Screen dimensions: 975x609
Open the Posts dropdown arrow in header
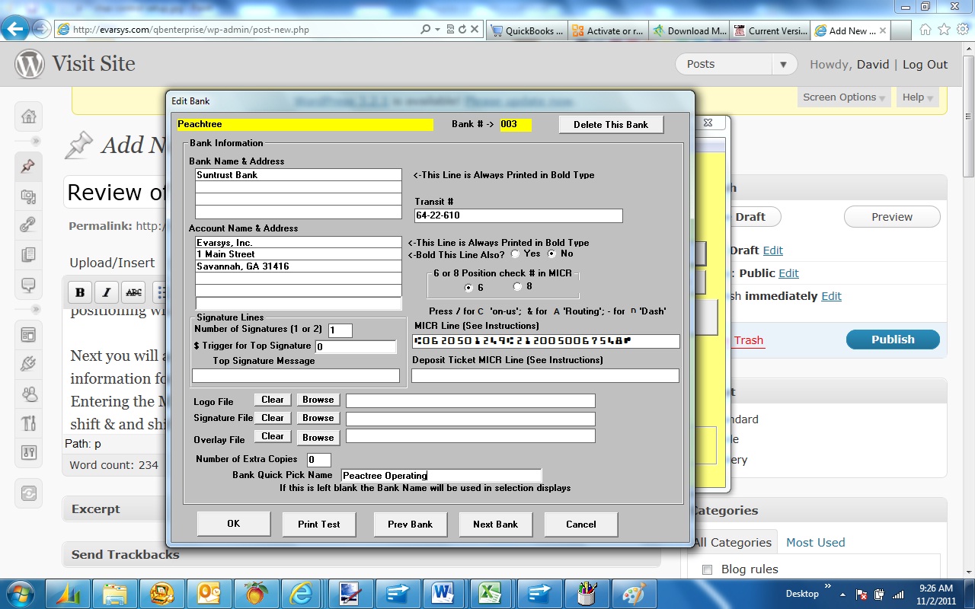pyautogui.click(x=783, y=65)
